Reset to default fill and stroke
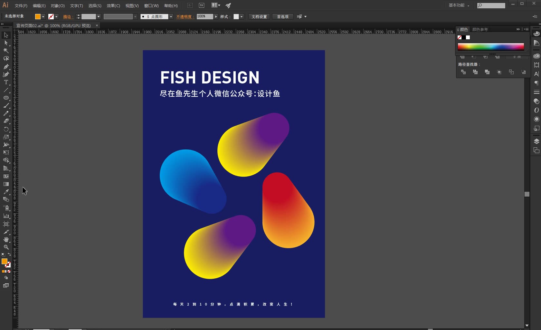This screenshot has height=330, width=541. point(3,255)
